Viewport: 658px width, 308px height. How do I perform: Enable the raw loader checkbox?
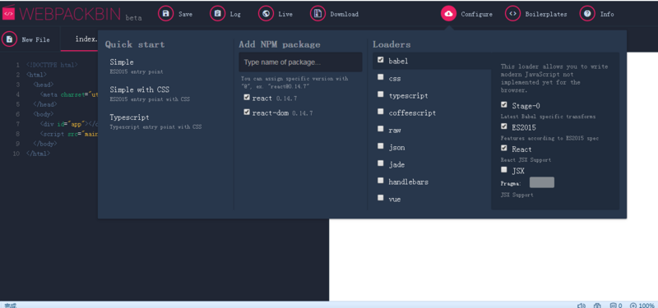coord(380,129)
